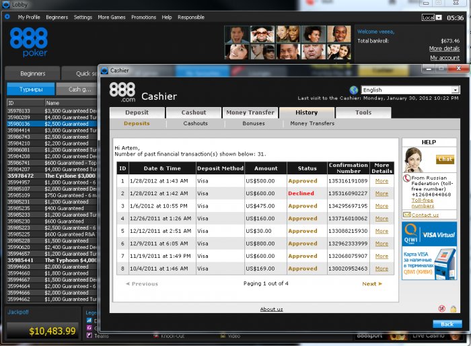Open the QIWI Visa Virtual banner
The height and width of the screenshot is (346, 471).
point(429,250)
